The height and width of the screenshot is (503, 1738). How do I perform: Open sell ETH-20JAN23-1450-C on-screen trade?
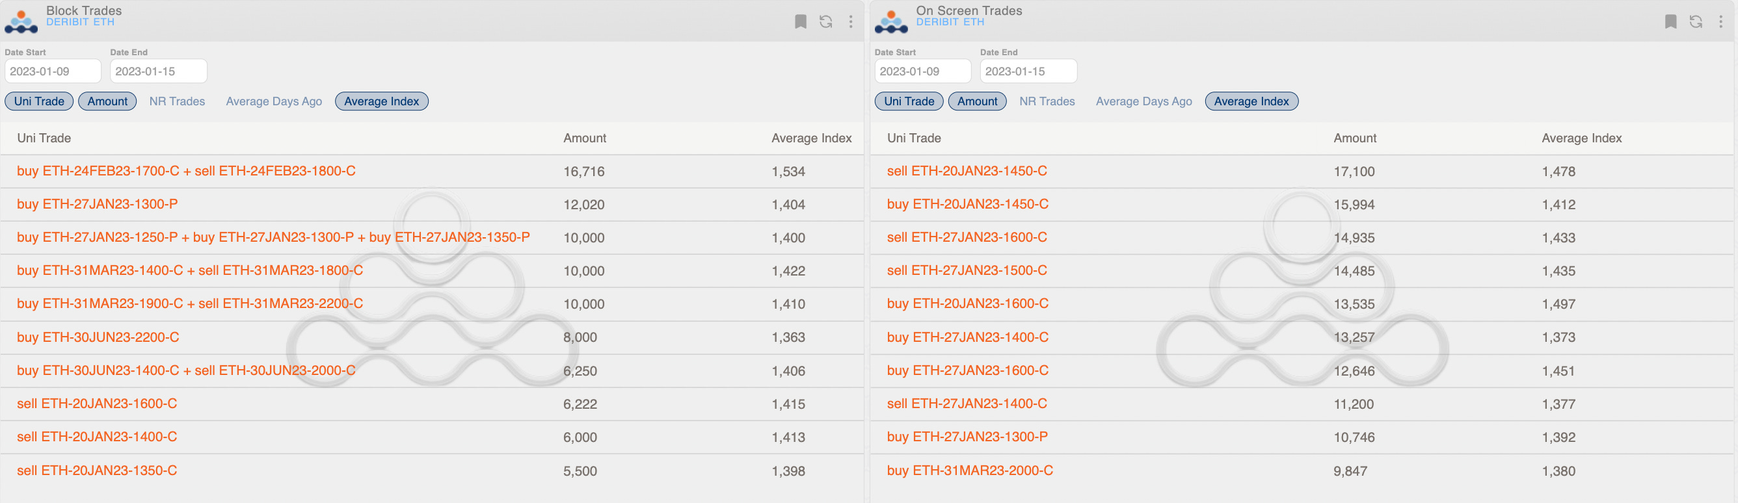(967, 172)
